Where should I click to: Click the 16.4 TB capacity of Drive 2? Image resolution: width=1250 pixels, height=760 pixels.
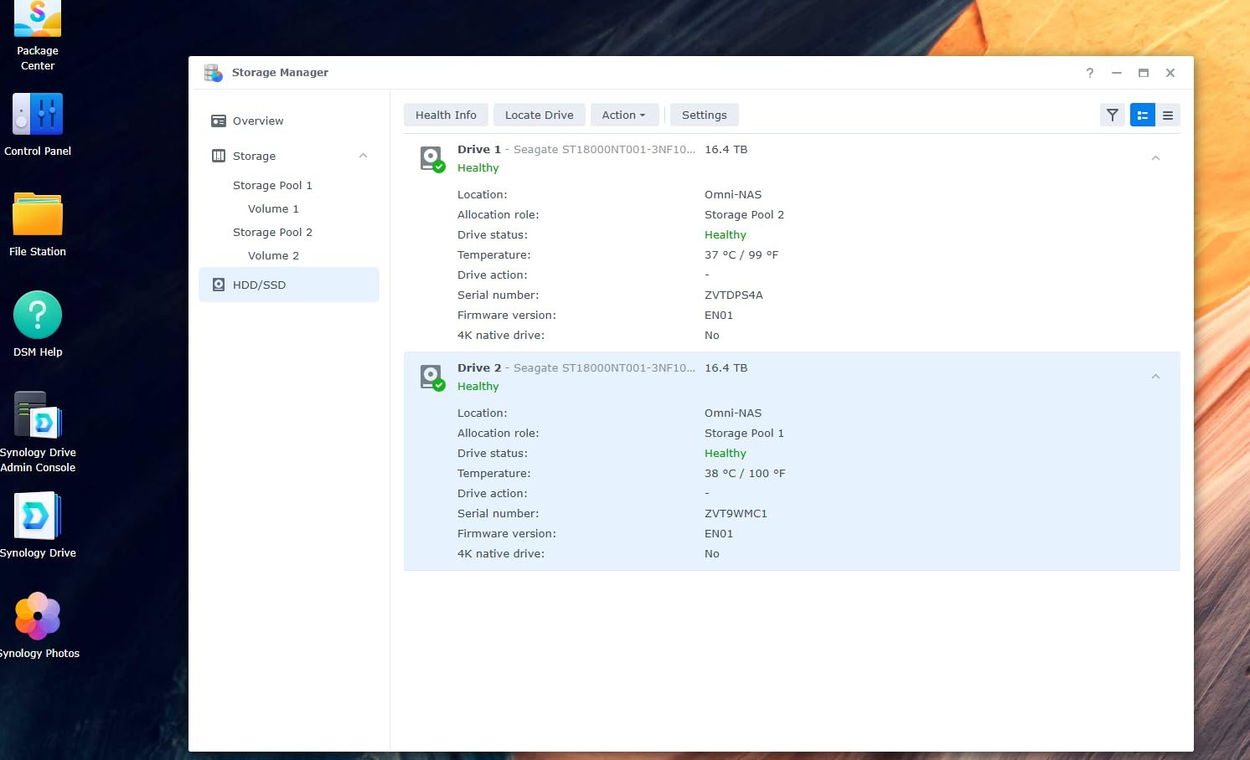click(726, 367)
